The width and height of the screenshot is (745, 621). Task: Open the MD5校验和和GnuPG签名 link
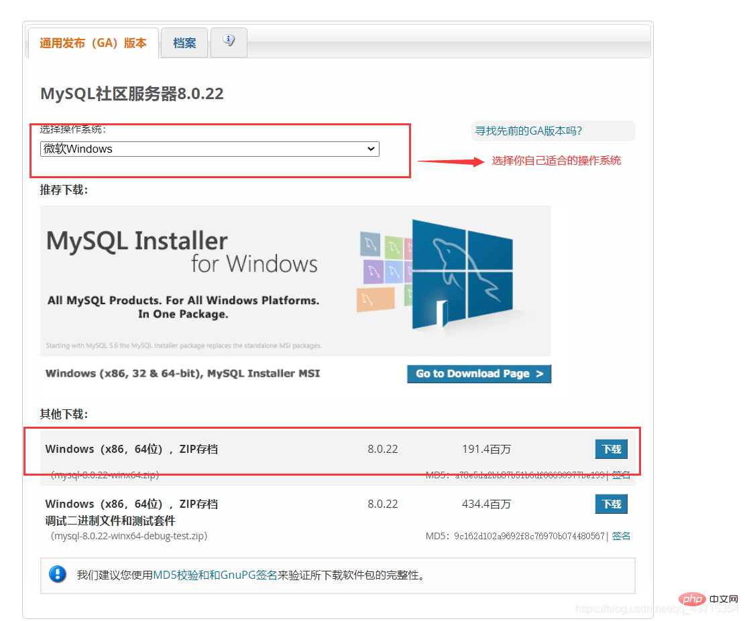coord(215,575)
